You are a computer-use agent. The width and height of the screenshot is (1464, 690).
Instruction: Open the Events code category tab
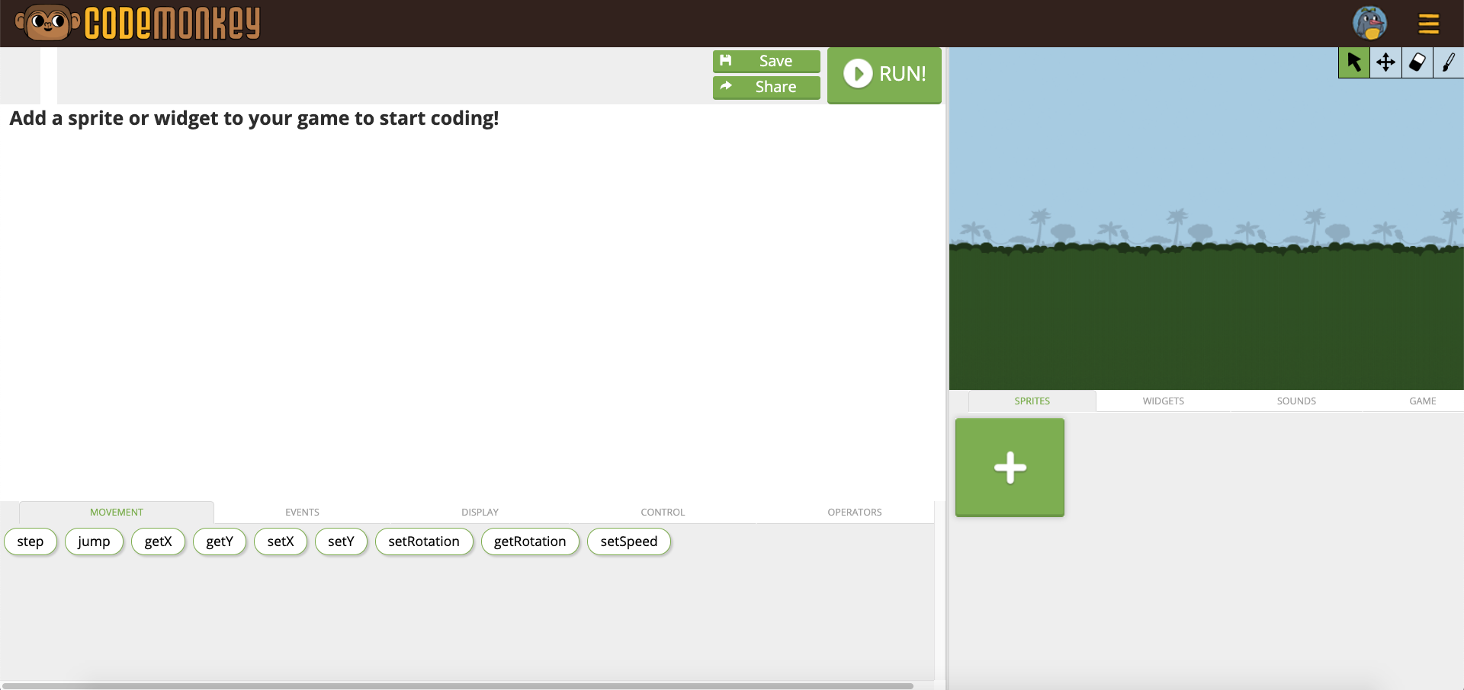(302, 513)
